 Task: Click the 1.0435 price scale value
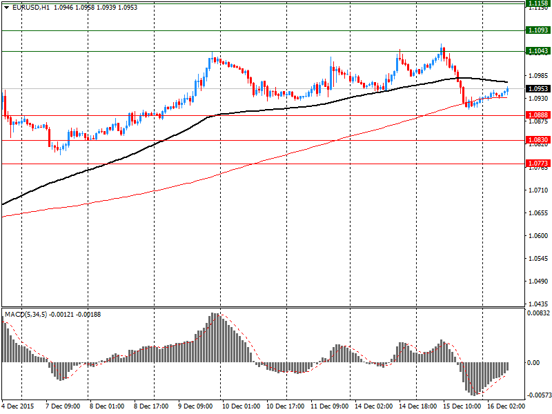point(538,304)
